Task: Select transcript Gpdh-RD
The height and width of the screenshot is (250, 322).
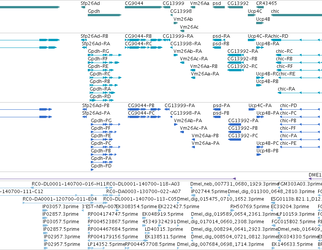Action: point(100,97)
